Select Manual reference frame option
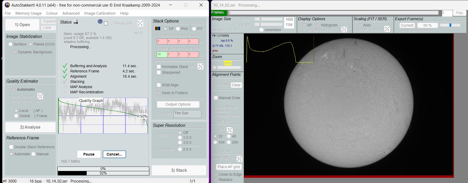Image resolution: width=468 pixels, height=183 pixels. point(33,154)
